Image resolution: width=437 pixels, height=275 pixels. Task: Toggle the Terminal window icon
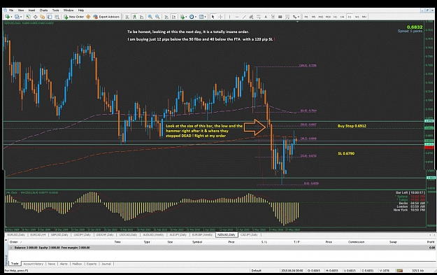pos(50,17)
